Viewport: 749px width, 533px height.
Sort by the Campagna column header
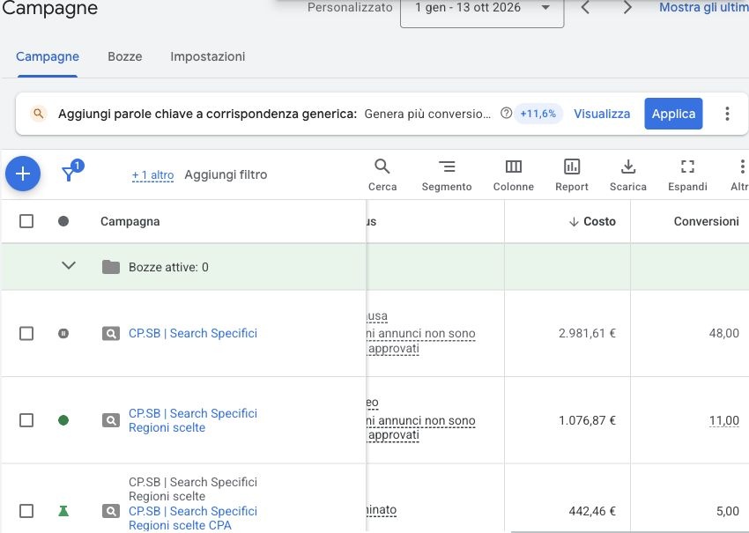[x=130, y=221]
